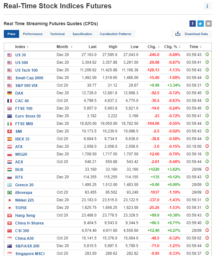Image resolution: width=214 pixels, height=256 pixels.
Task: Click the email share icon
Action: (209, 24)
